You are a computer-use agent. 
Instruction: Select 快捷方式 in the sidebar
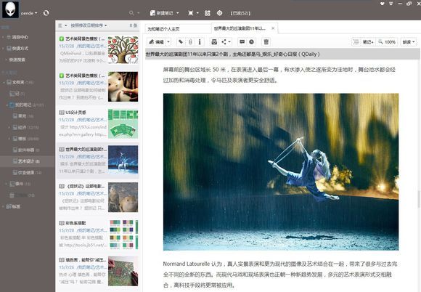click(x=17, y=49)
